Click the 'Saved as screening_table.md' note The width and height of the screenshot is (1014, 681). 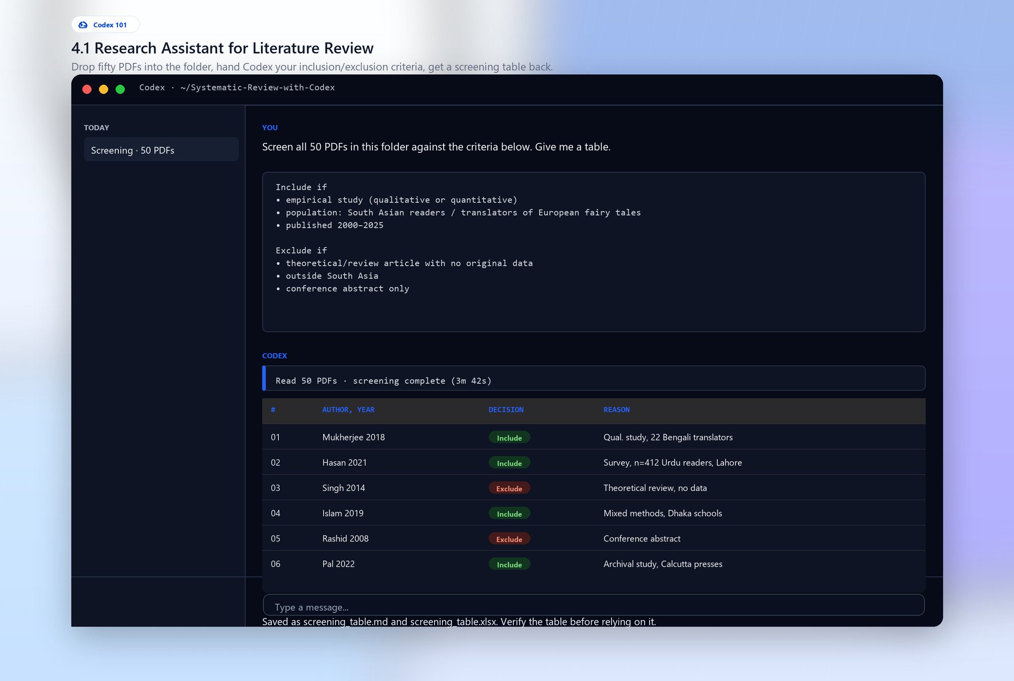click(x=459, y=622)
